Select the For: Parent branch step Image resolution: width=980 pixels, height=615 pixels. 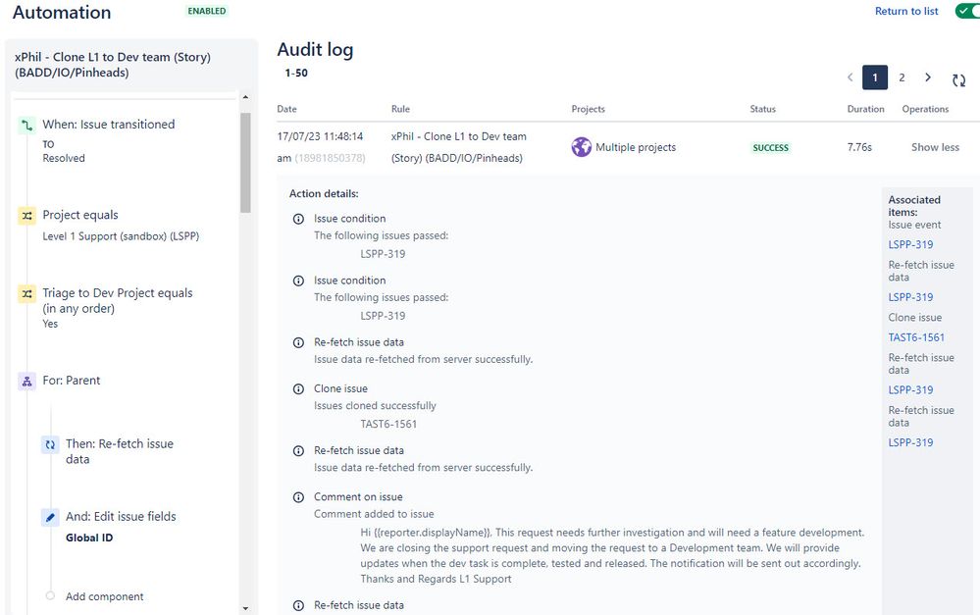[72, 381]
